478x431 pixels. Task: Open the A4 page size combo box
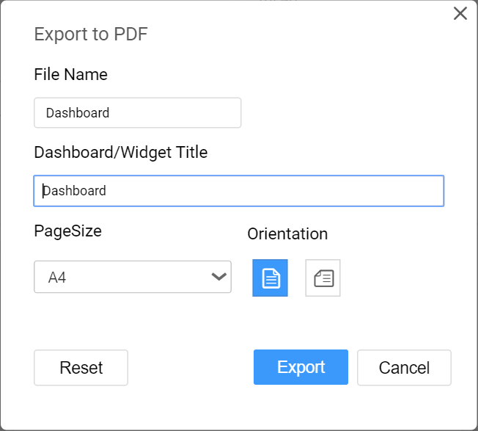(x=133, y=277)
